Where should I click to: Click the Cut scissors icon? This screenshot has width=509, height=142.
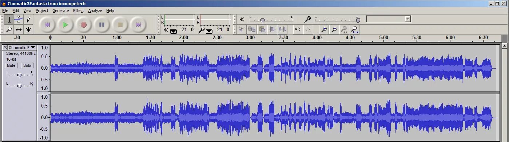pos(241,29)
